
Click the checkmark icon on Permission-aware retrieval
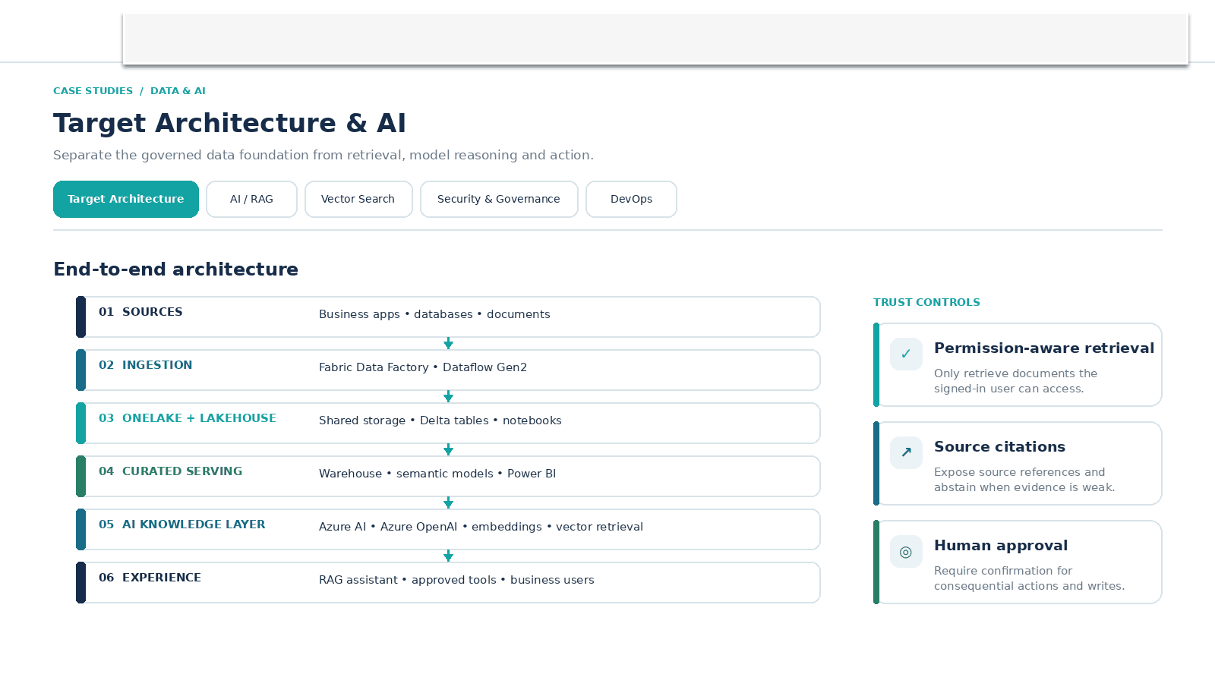(906, 354)
